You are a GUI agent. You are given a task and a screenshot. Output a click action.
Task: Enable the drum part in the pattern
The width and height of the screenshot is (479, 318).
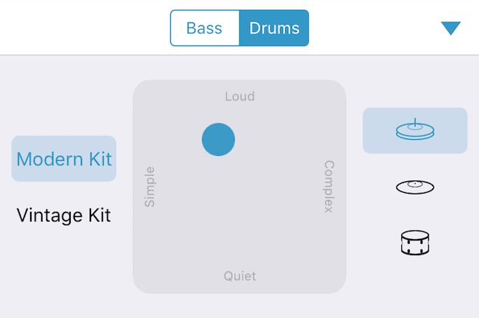tap(415, 243)
